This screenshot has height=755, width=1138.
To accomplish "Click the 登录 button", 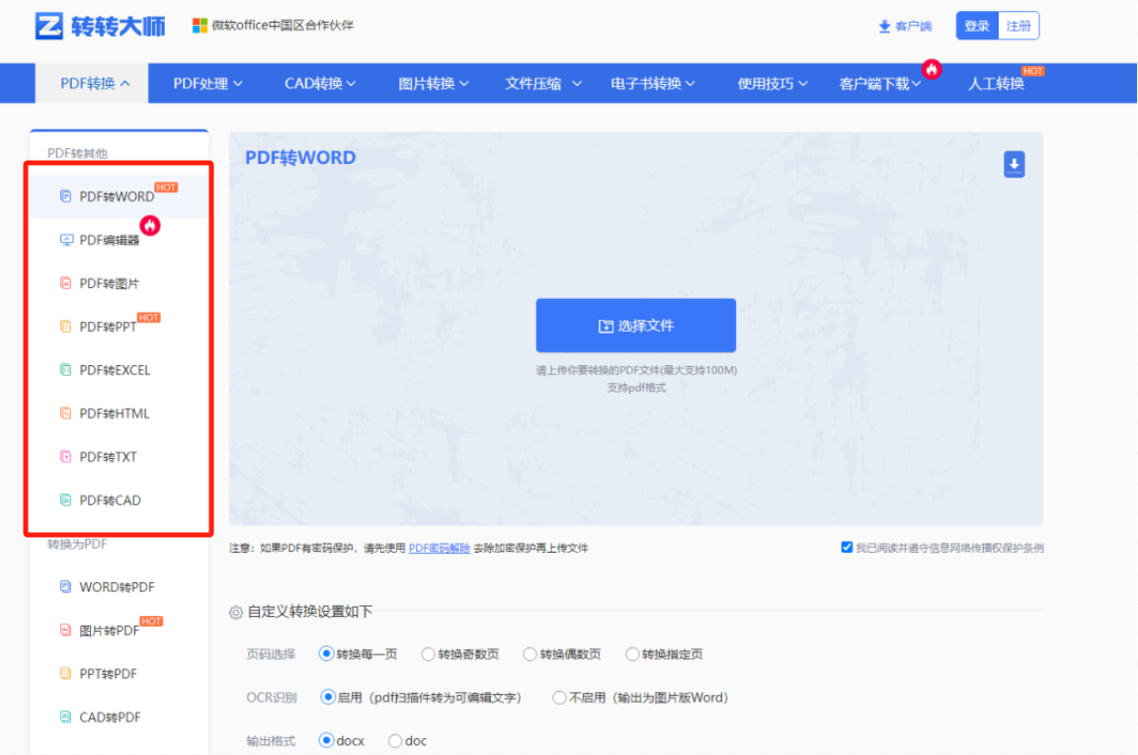I will click(x=977, y=26).
